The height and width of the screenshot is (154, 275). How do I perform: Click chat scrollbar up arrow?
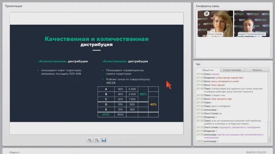click(x=269, y=139)
